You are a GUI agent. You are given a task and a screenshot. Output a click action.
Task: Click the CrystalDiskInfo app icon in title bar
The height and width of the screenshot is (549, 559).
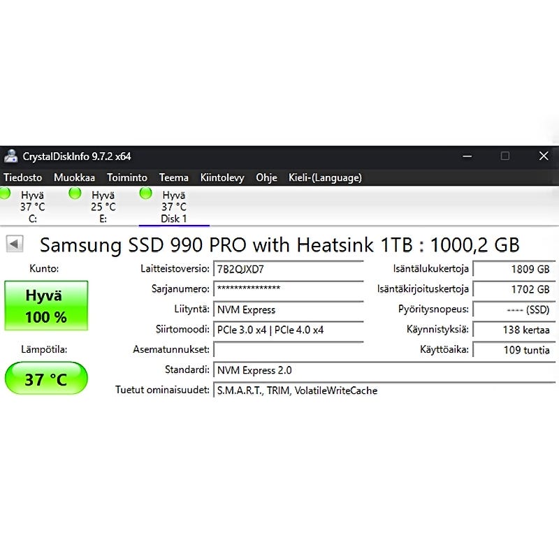[x=10, y=156]
